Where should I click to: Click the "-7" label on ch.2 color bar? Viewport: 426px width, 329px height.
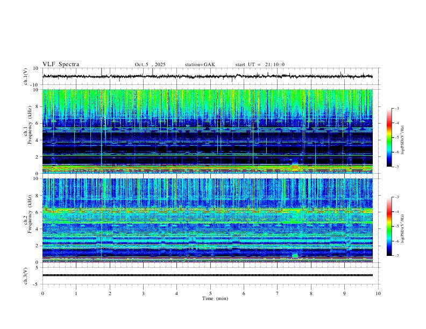397,255
